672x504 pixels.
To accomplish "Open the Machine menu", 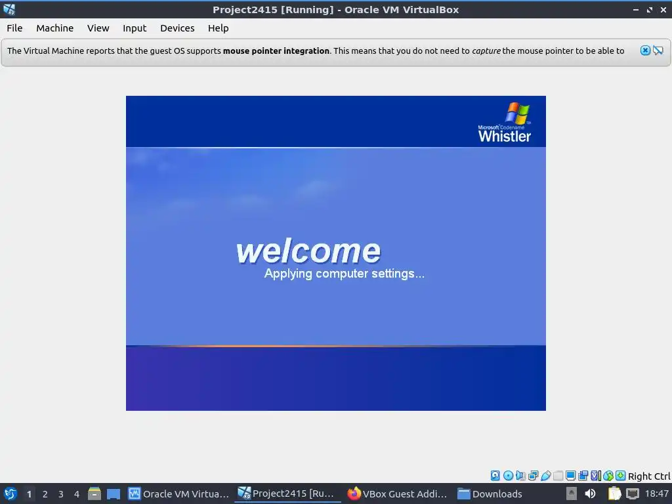I will [x=55, y=28].
